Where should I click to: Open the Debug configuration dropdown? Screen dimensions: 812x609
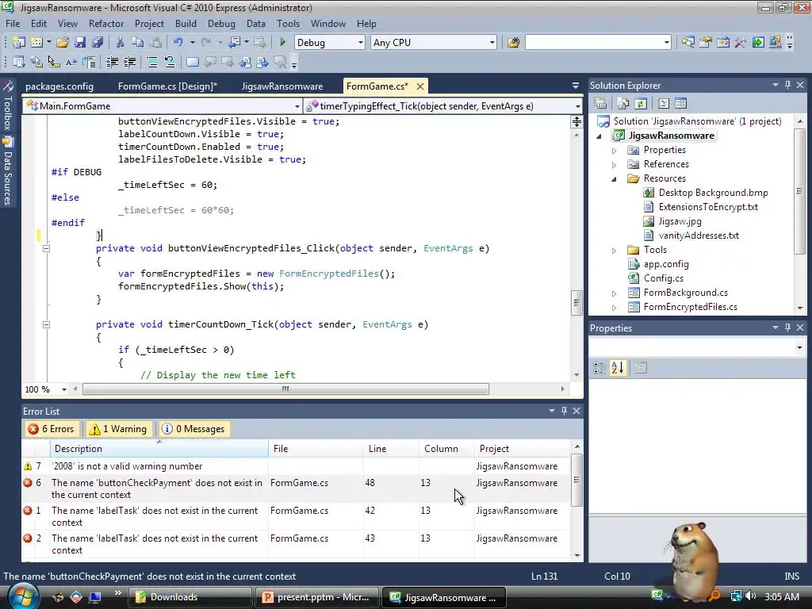361,43
